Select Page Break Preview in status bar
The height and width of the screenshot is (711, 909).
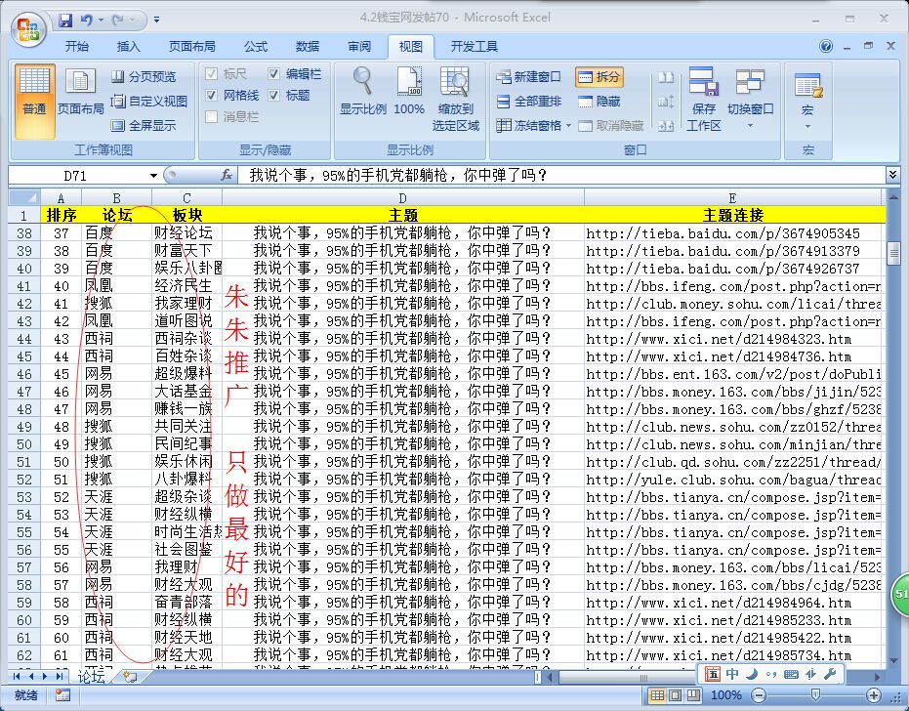pyautogui.click(x=693, y=694)
